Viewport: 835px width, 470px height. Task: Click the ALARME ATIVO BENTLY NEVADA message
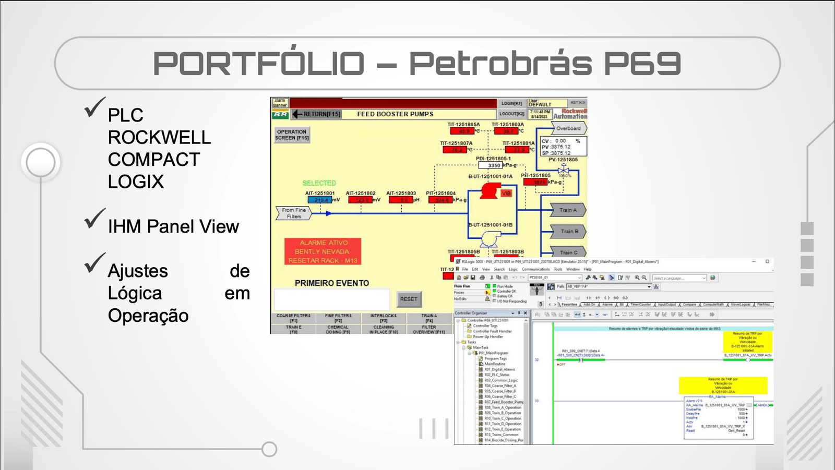pos(323,251)
